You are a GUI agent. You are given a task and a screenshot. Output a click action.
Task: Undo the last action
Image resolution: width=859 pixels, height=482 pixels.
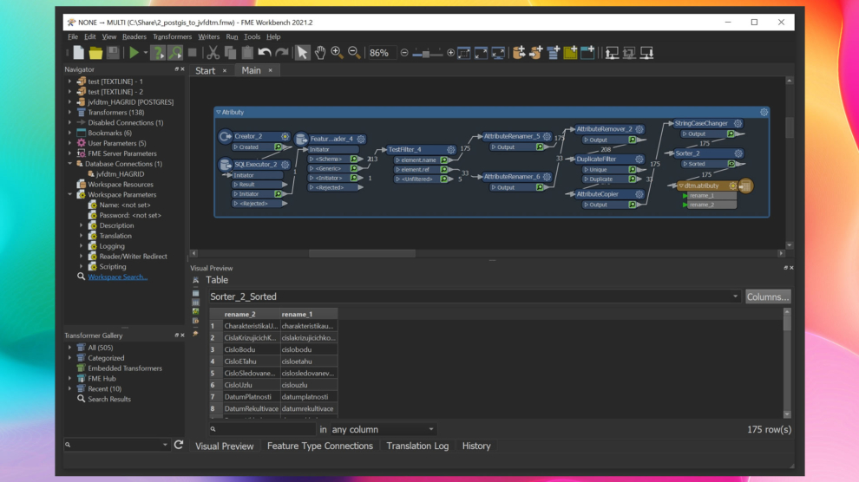pos(265,53)
